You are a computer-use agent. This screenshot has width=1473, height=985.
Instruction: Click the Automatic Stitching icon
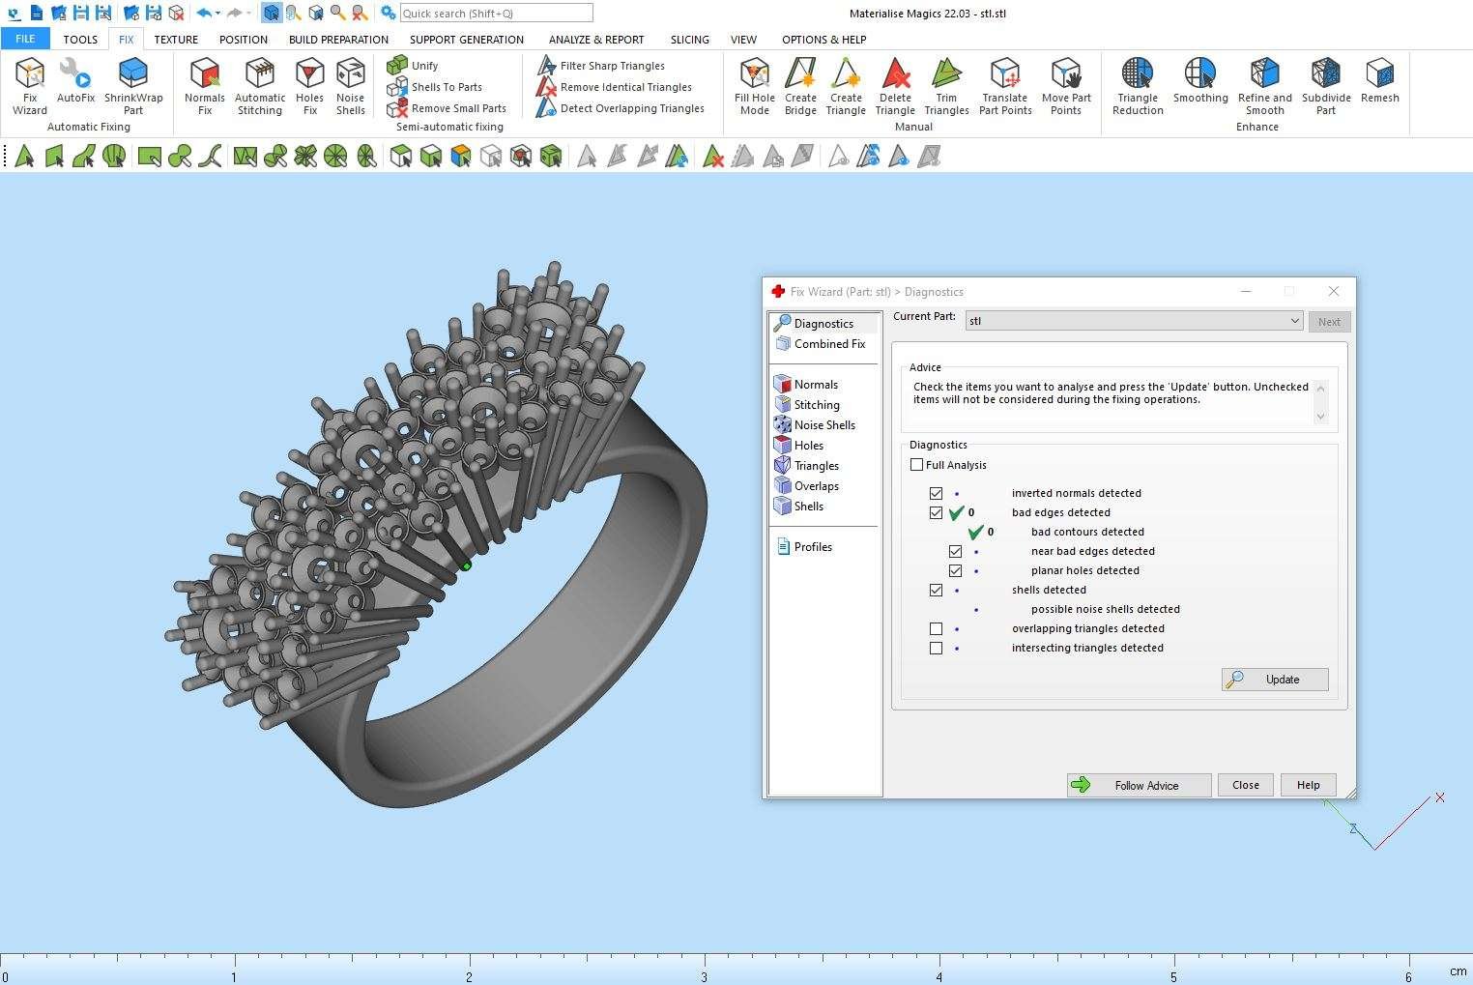260,85
